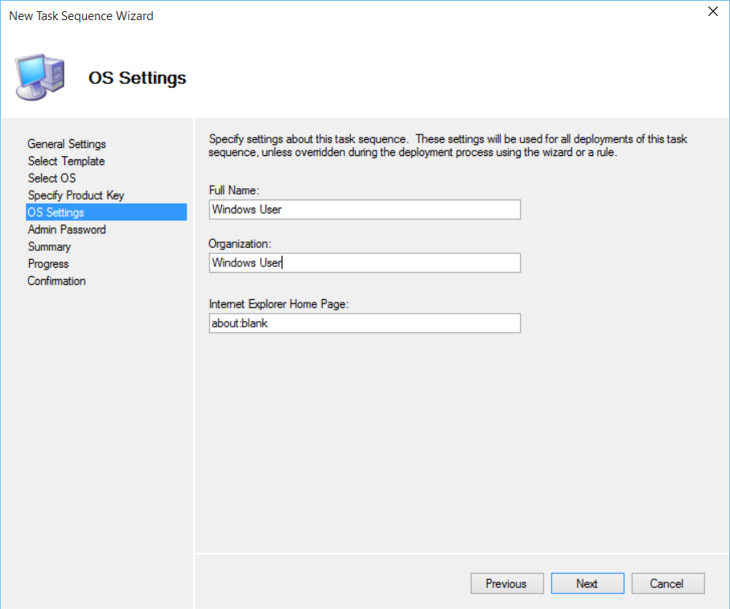Select the highlighted OS Settings step
Viewport: 730px width, 609px height.
56,212
